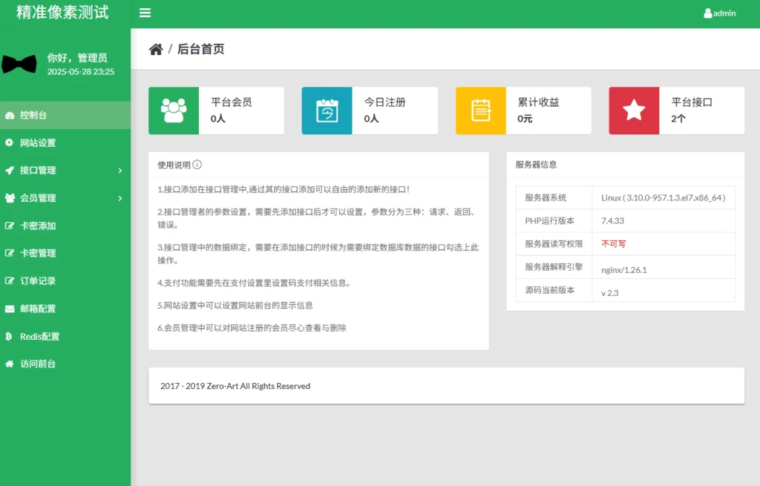Click the 2025-05-28 23:25 timestamp

pyautogui.click(x=81, y=72)
